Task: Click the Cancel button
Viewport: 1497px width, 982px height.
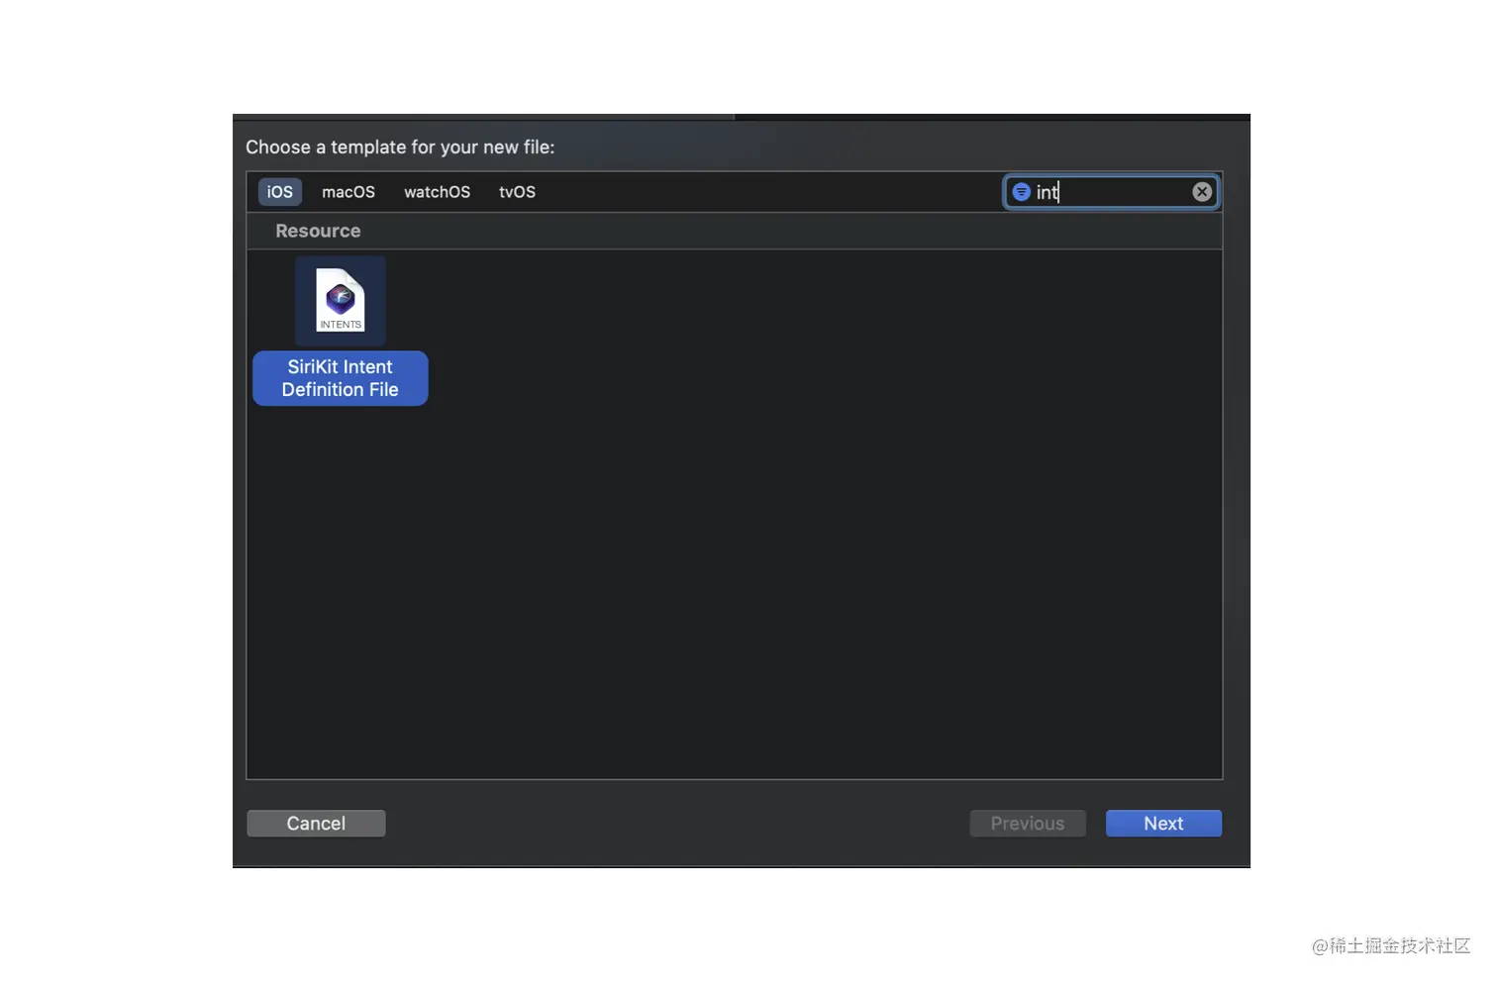Action: 316,824
